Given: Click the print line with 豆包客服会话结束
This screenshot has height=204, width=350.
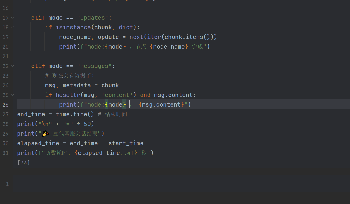Looking at the screenshot, I should coord(61,133).
